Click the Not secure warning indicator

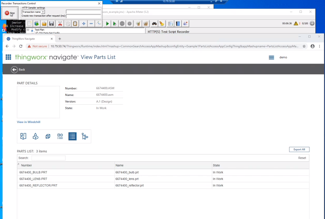coord(37,46)
